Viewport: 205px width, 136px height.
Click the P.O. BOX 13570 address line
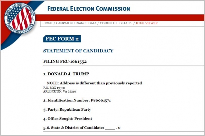(x=54, y=88)
